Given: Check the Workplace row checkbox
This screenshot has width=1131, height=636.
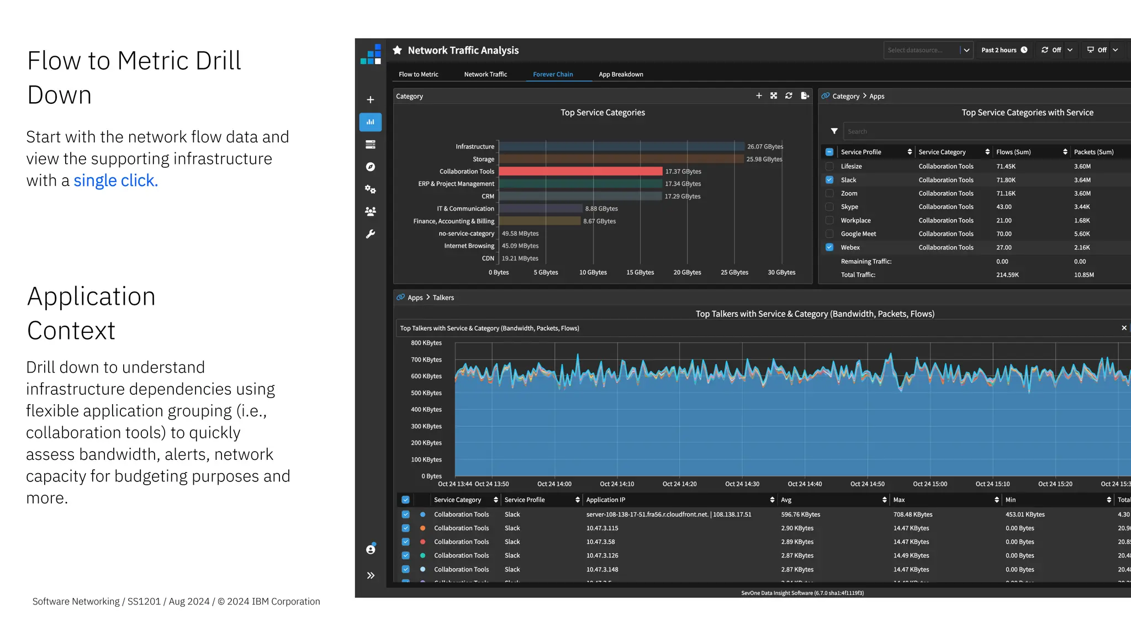Looking at the screenshot, I should pyautogui.click(x=829, y=220).
